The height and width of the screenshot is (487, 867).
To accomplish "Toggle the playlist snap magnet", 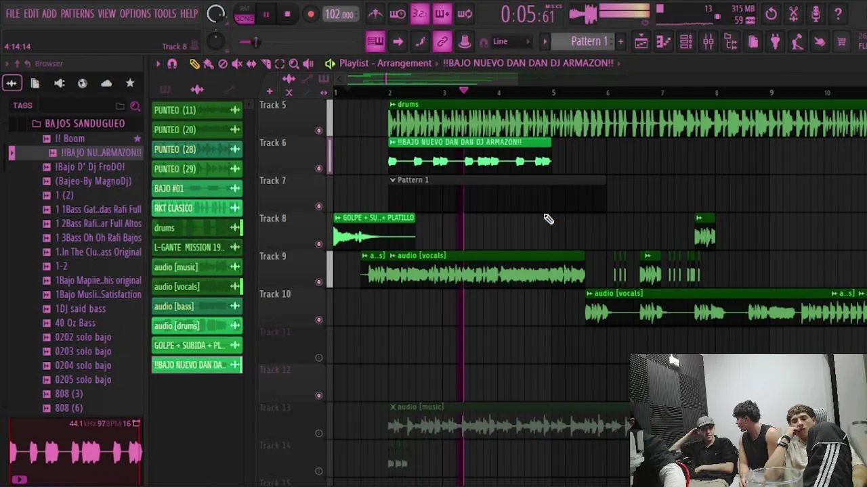I will pos(172,64).
